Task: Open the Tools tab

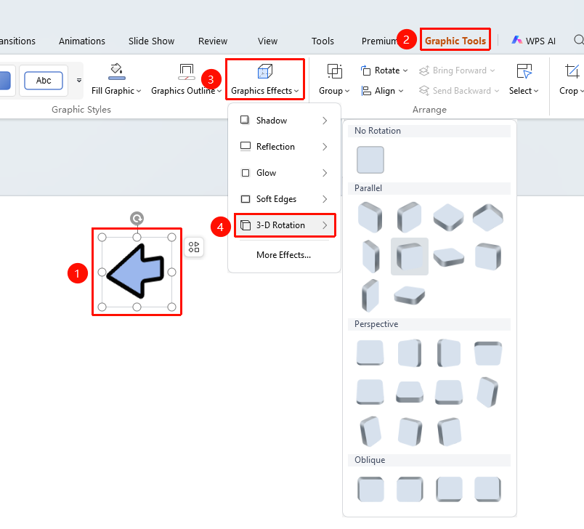Action: pos(323,41)
